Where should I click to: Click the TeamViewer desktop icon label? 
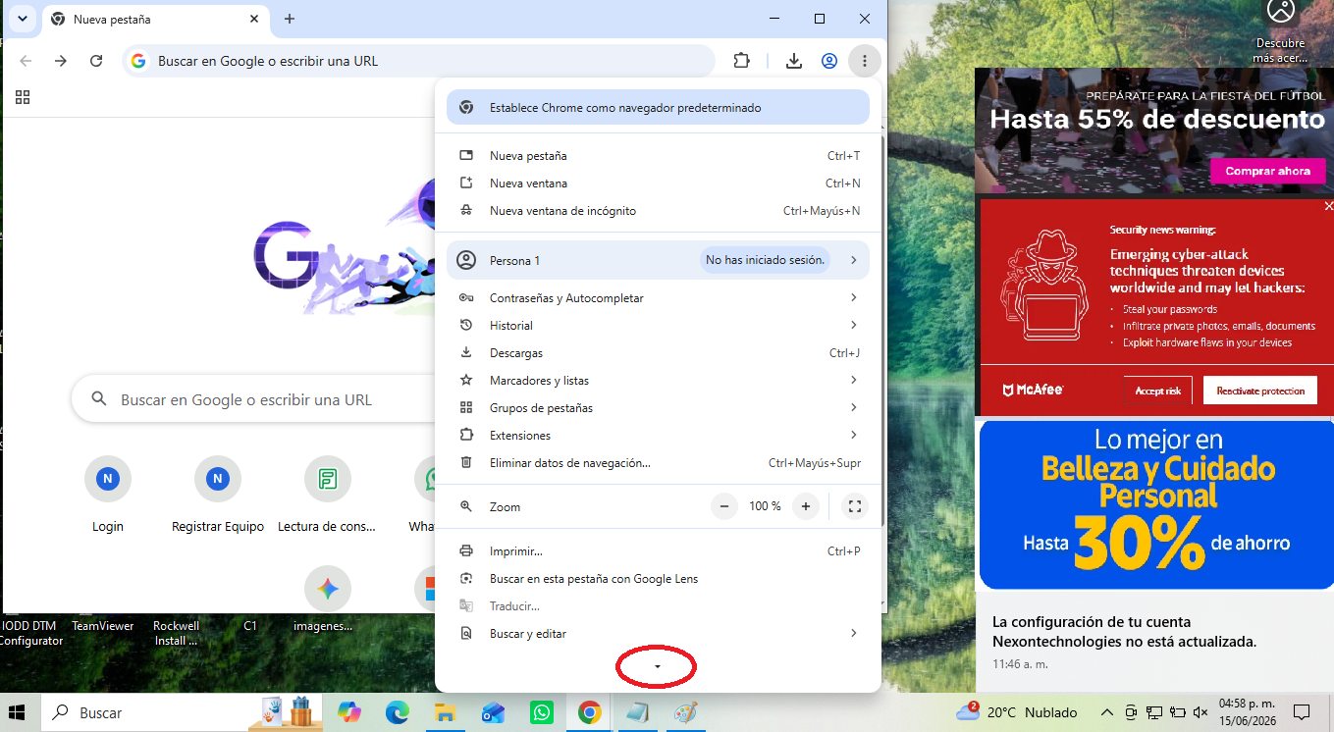pos(103,626)
